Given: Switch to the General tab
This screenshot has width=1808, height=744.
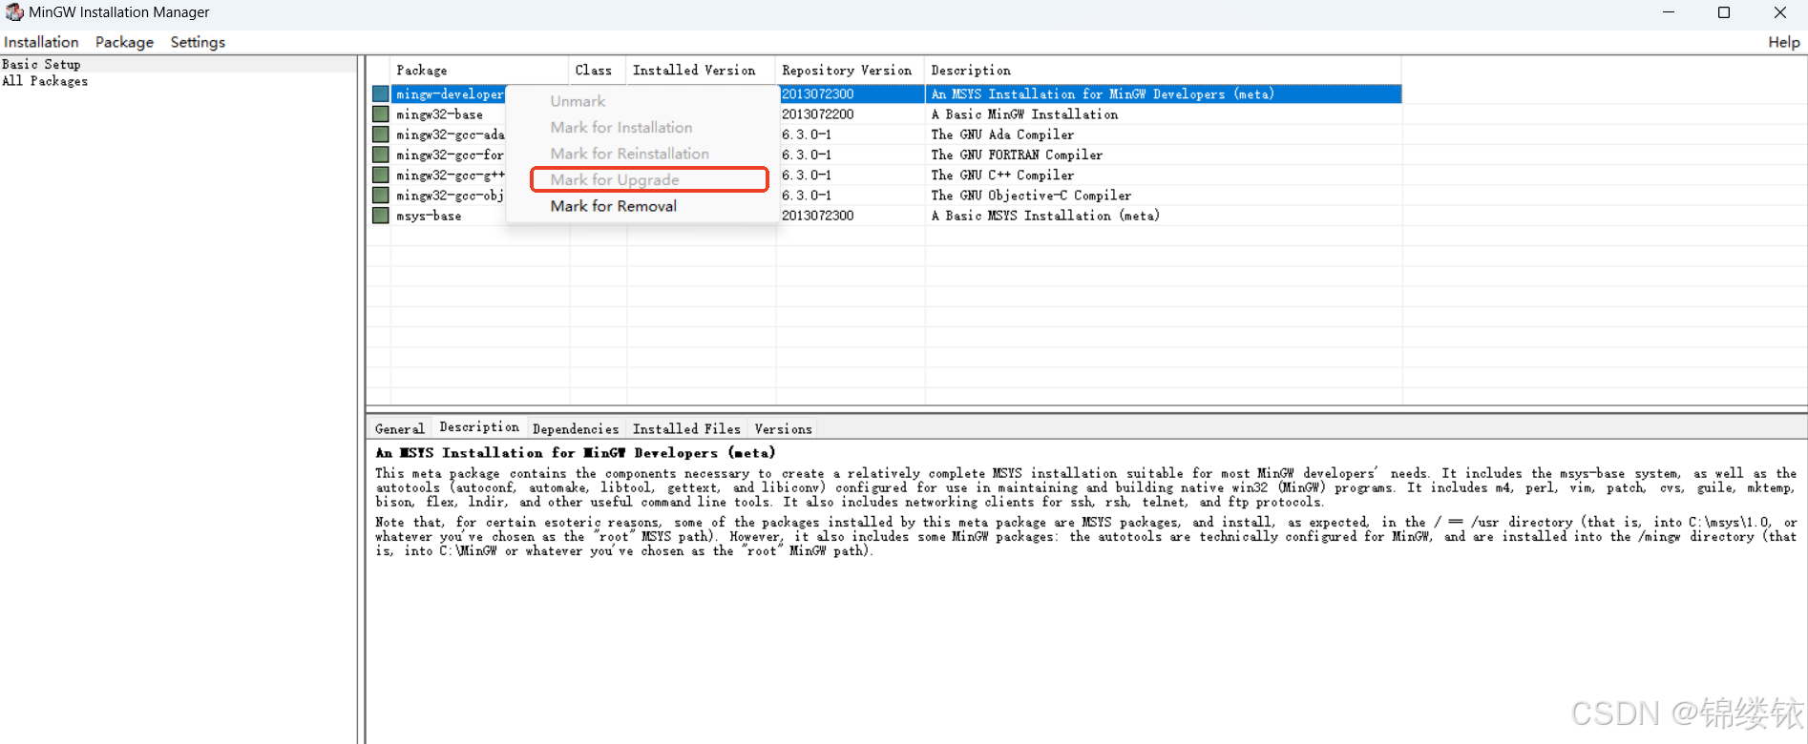Looking at the screenshot, I should click(x=399, y=428).
